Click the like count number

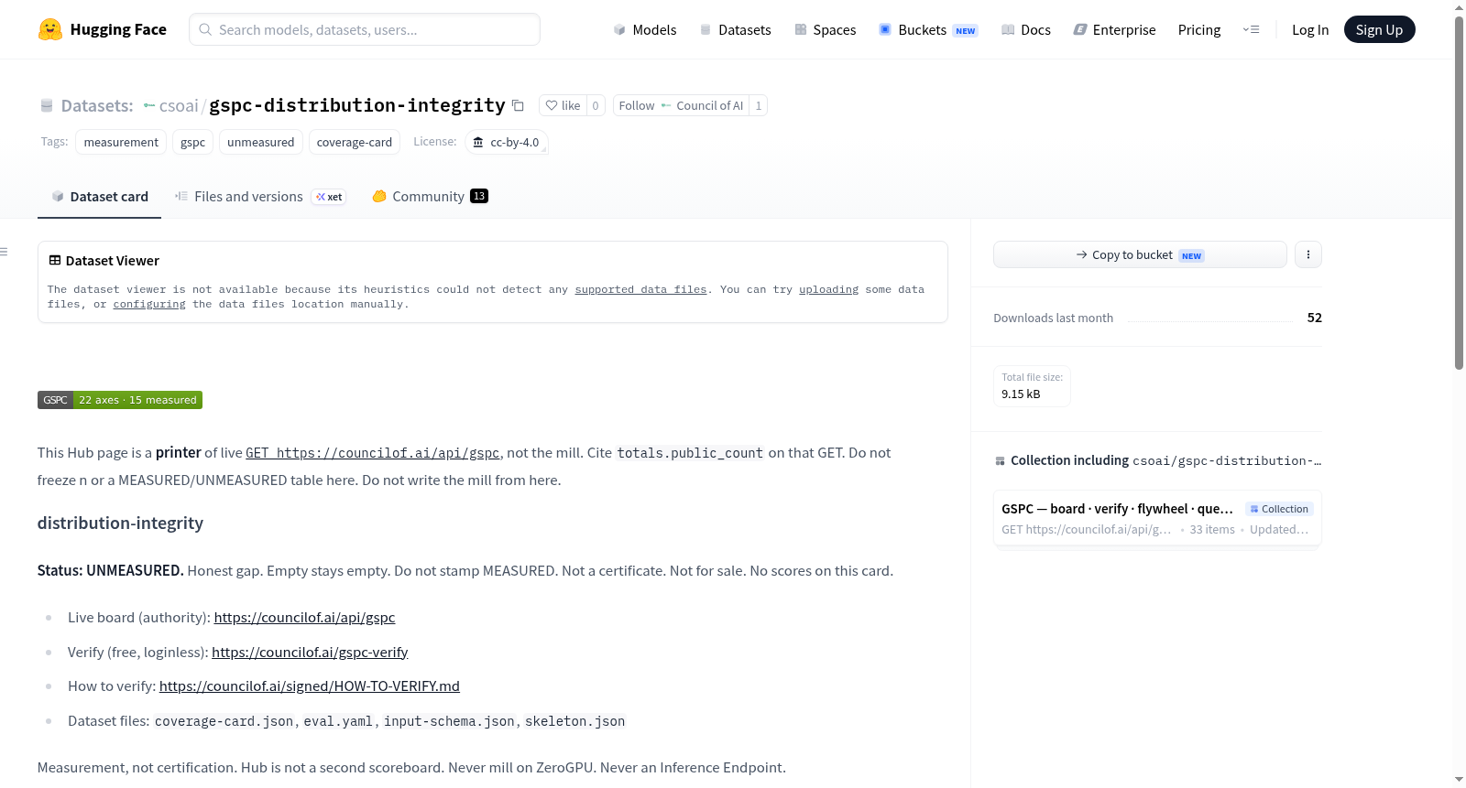596,105
